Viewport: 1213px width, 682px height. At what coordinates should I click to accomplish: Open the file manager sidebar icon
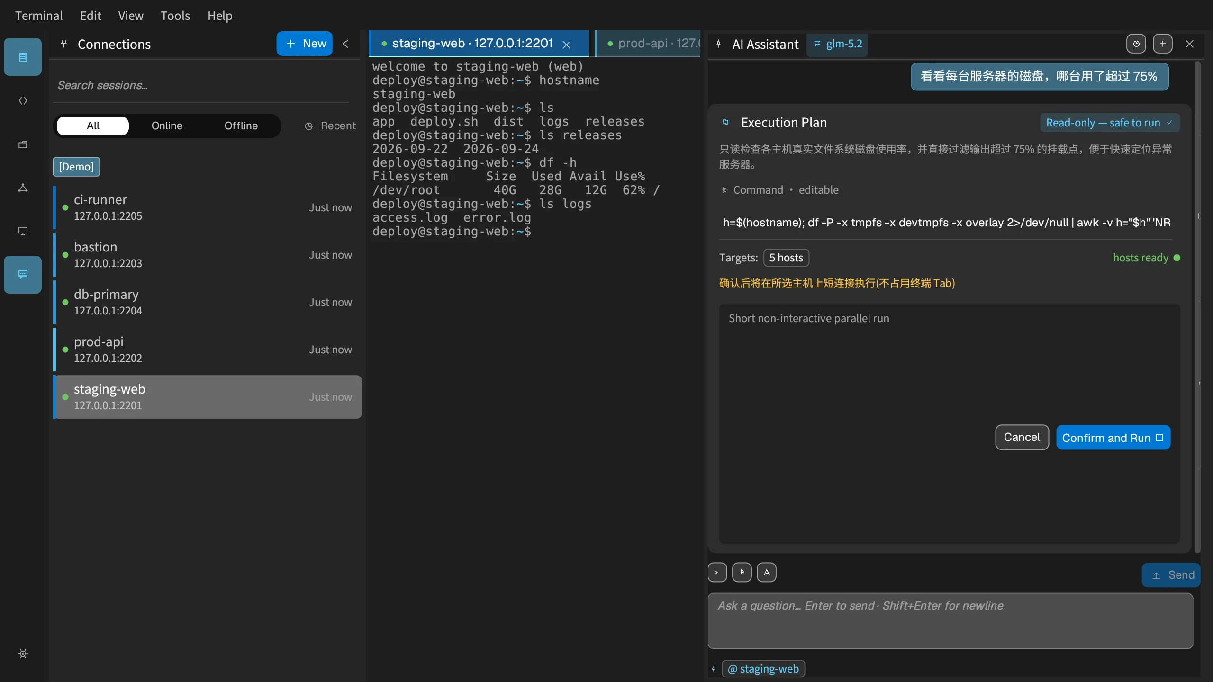[23, 144]
